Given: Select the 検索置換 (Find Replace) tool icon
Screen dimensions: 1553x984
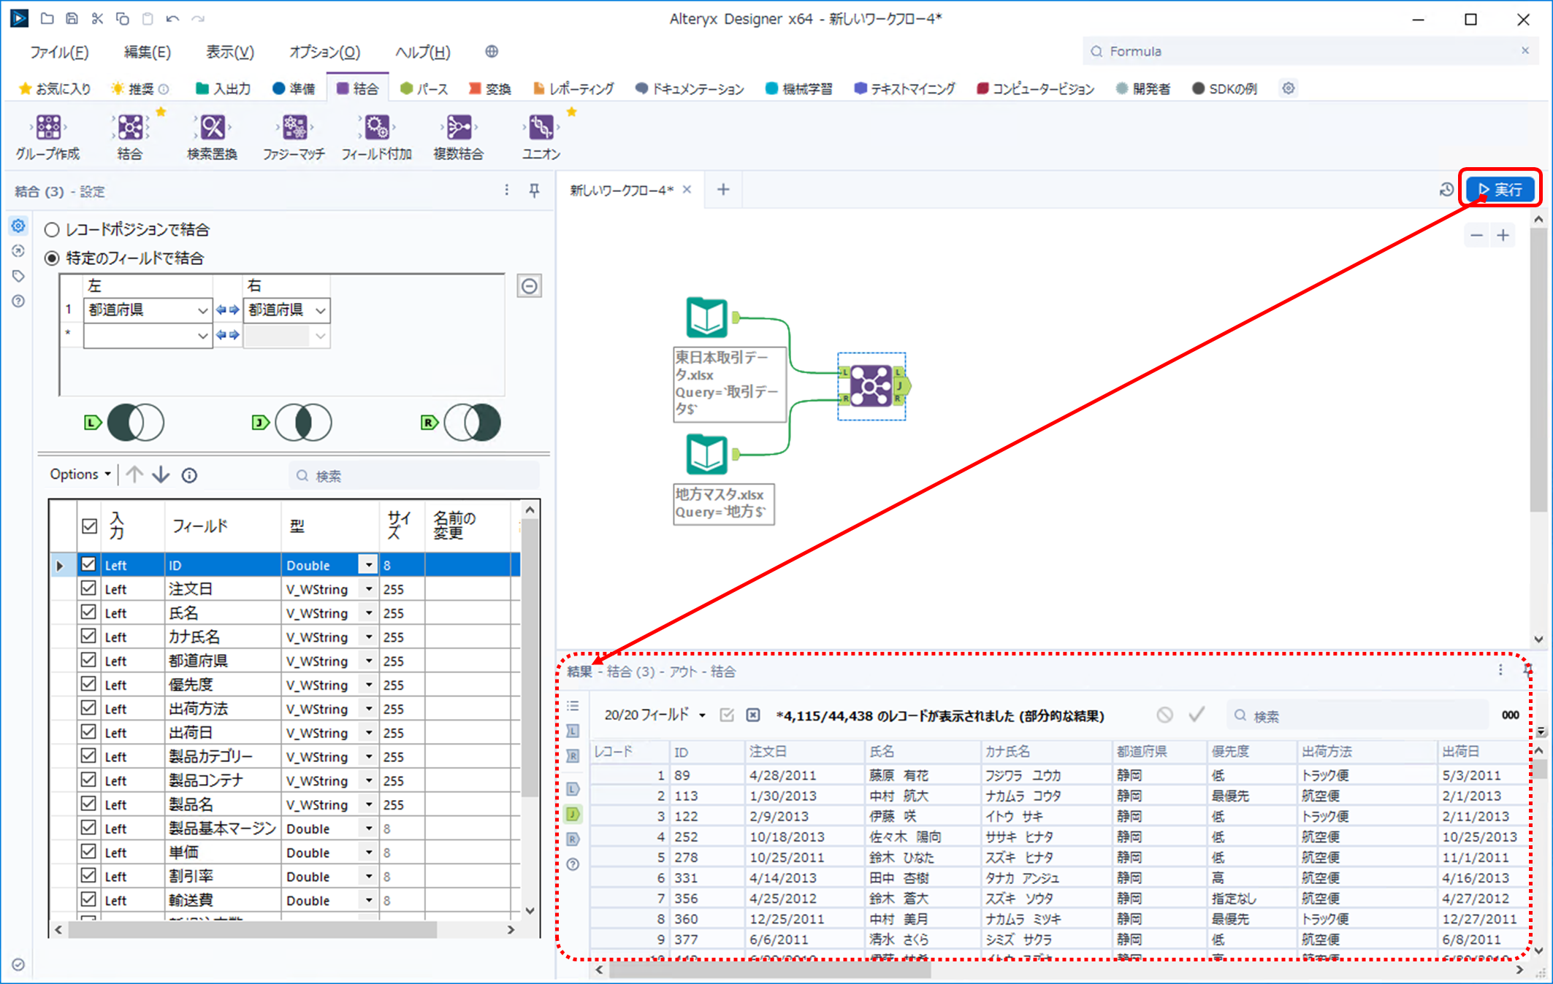Looking at the screenshot, I should (213, 128).
